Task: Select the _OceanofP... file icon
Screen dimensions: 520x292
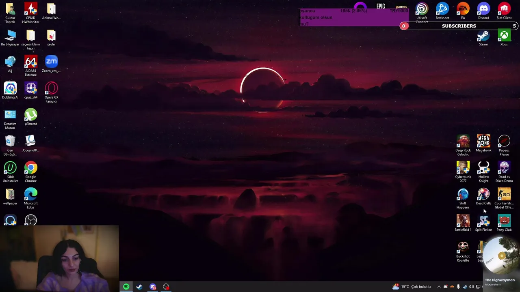Action: [x=30, y=144]
